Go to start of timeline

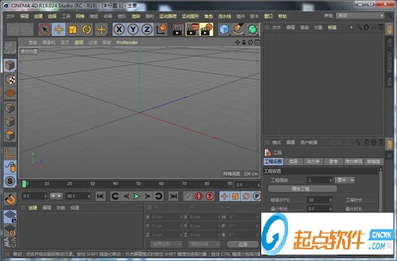tap(101, 196)
